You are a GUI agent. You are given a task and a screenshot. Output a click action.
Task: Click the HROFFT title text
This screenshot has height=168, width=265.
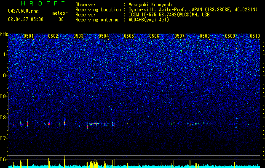click(43, 3)
